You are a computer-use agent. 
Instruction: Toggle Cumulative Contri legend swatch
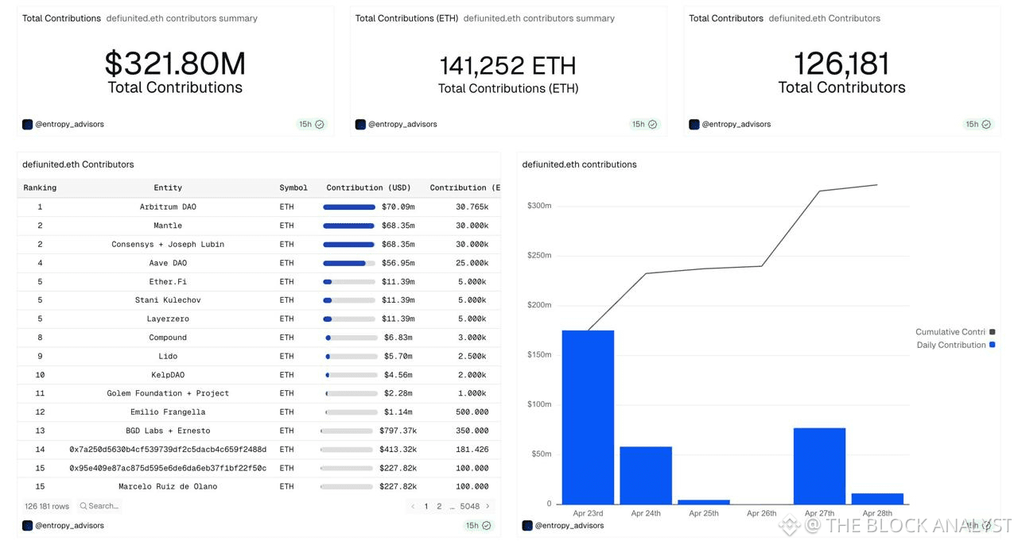pyautogui.click(x=992, y=332)
